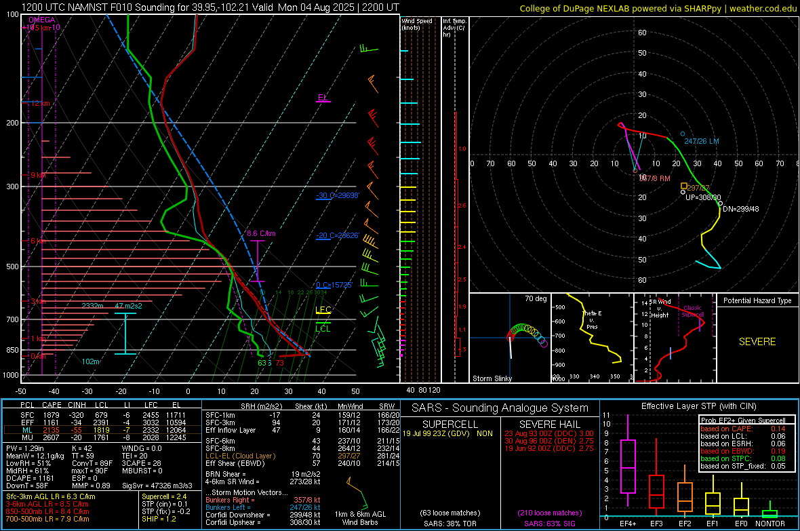Viewport: 800px width, 531px height.
Task: Click the 0 C=15725' freezing level label
Action: click(334, 285)
